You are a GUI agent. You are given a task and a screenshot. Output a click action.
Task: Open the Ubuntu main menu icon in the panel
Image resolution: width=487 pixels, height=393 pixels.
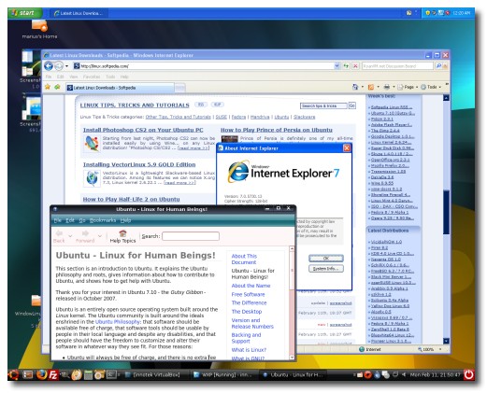point(13,374)
